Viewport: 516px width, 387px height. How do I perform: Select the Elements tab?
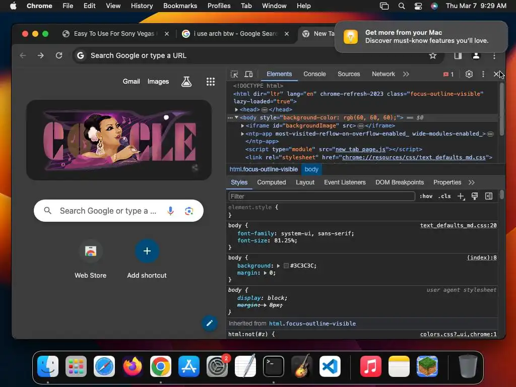279,74
